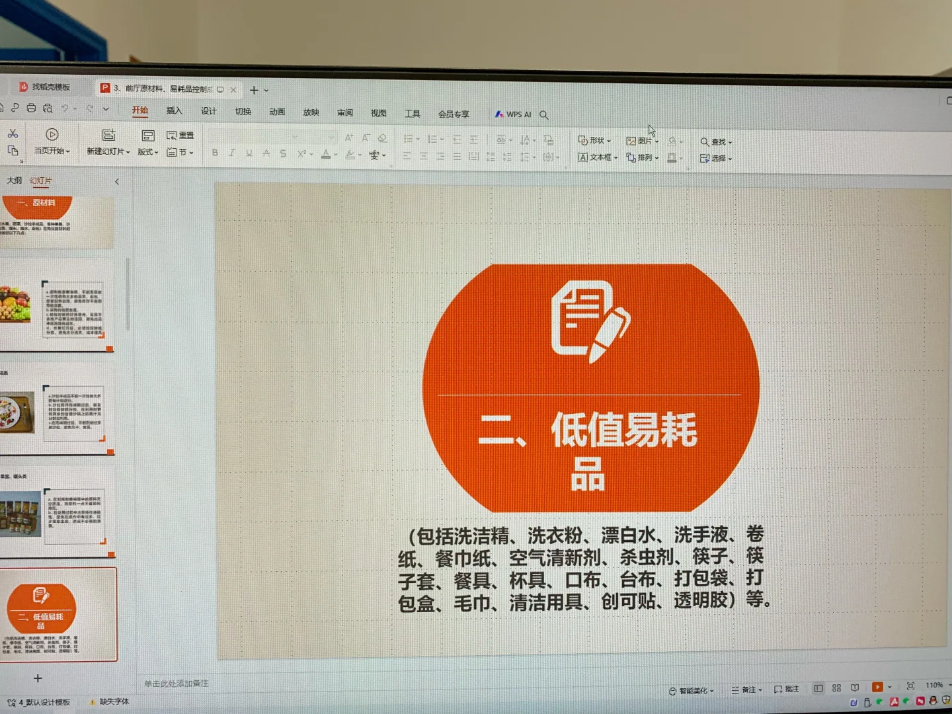Image resolution: width=952 pixels, height=714 pixels.
Task: Toggle italic formatting
Action: click(232, 153)
